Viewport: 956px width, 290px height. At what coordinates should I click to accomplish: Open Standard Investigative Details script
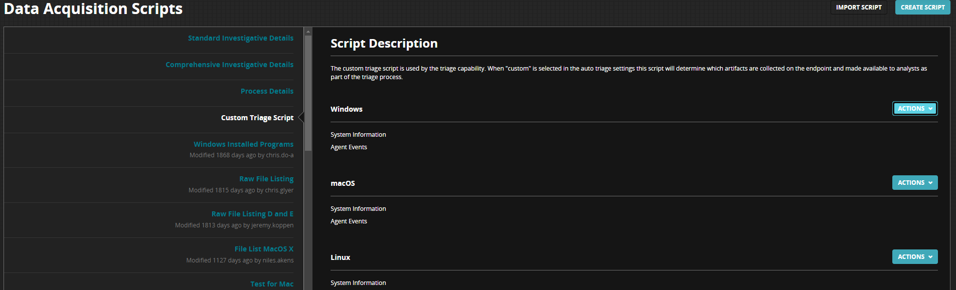(241, 38)
